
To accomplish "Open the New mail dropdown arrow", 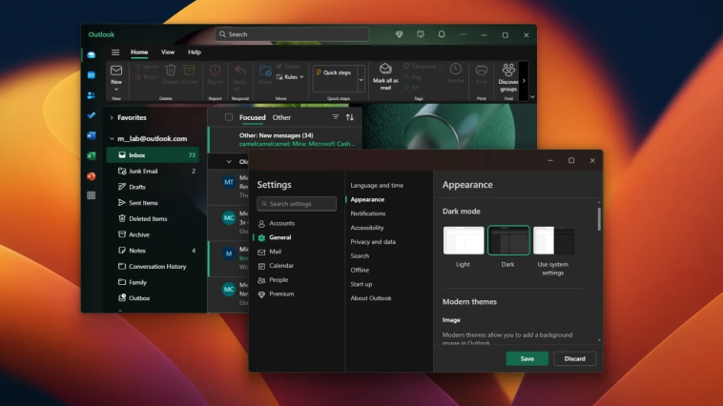I will pyautogui.click(x=116, y=90).
